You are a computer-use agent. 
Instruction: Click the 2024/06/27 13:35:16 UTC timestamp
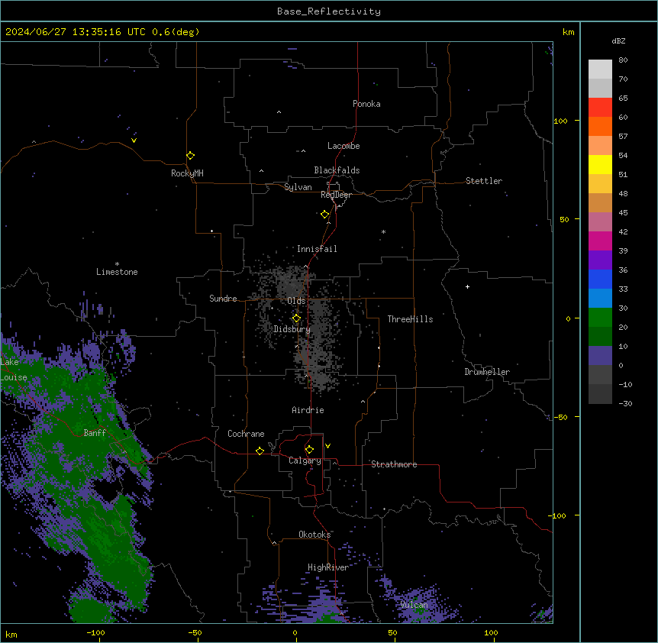[x=76, y=32]
